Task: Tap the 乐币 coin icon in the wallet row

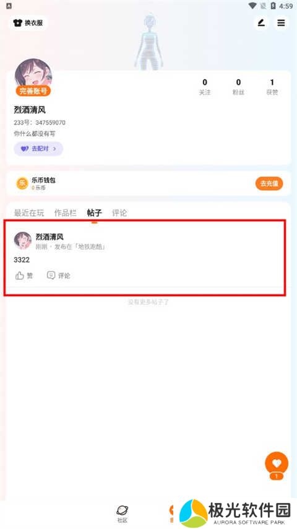Action: (22, 183)
